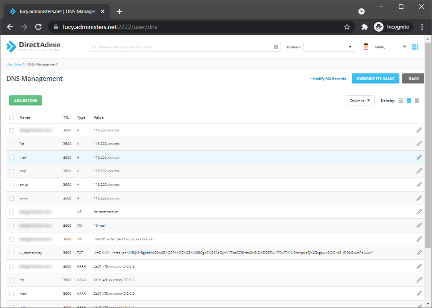Choose the spacious row density icon

(x=417, y=101)
